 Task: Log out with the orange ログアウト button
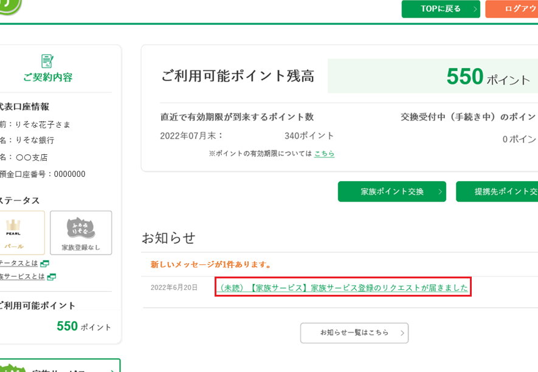tap(514, 9)
